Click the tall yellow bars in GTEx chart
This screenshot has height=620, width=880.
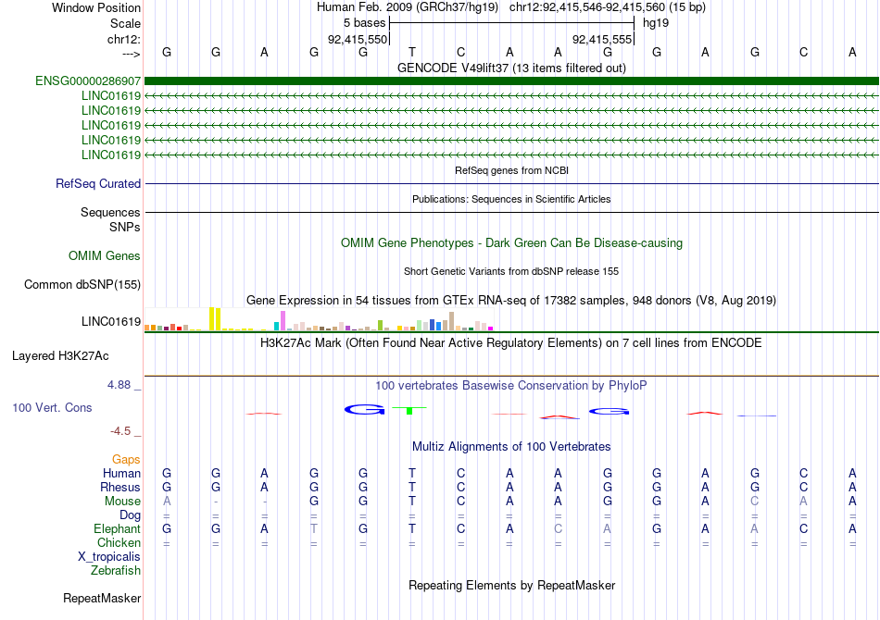pos(215,319)
